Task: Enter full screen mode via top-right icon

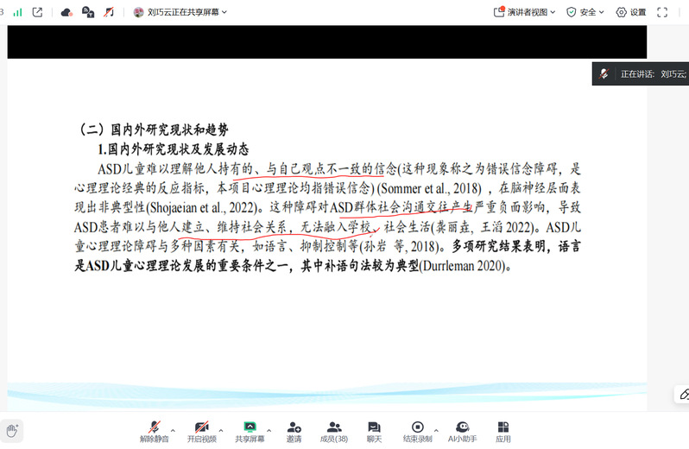Action: 662,12
